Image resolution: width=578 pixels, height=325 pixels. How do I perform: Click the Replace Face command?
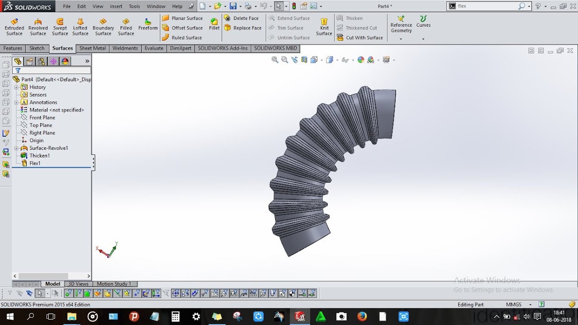(243, 28)
